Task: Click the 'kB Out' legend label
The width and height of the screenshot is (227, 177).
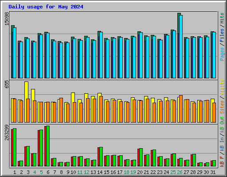Action: click(222, 125)
